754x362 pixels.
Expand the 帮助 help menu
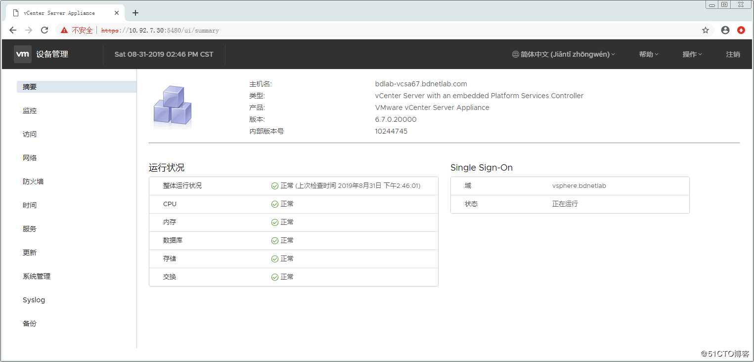point(649,54)
